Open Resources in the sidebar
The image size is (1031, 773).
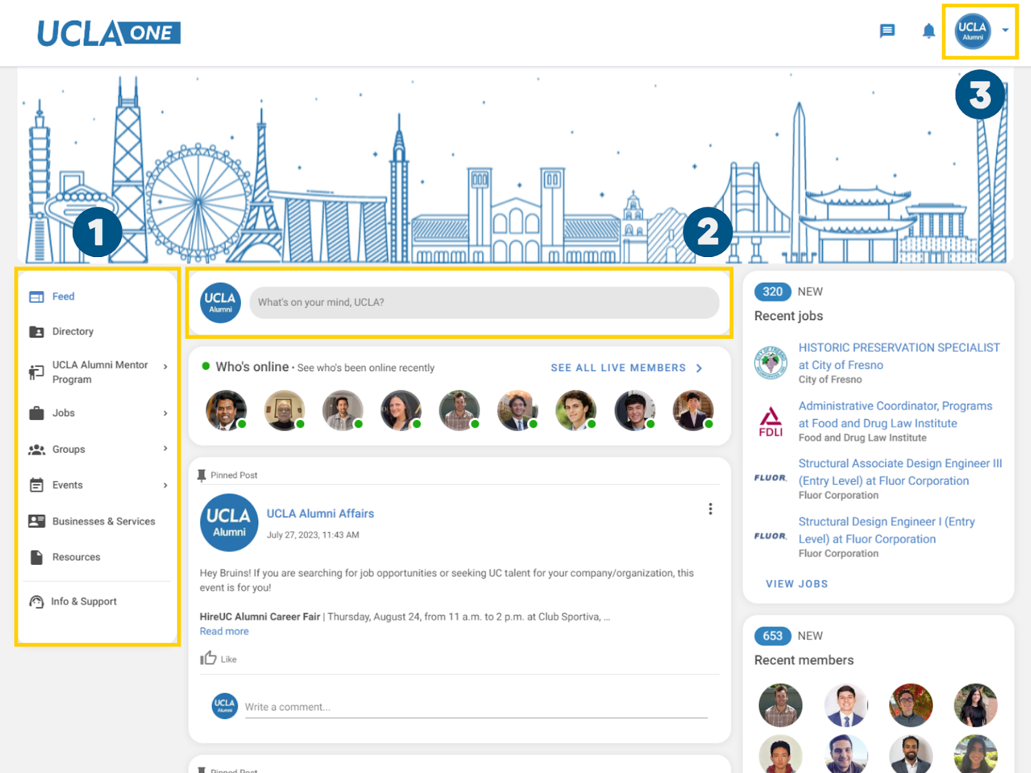coord(76,557)
